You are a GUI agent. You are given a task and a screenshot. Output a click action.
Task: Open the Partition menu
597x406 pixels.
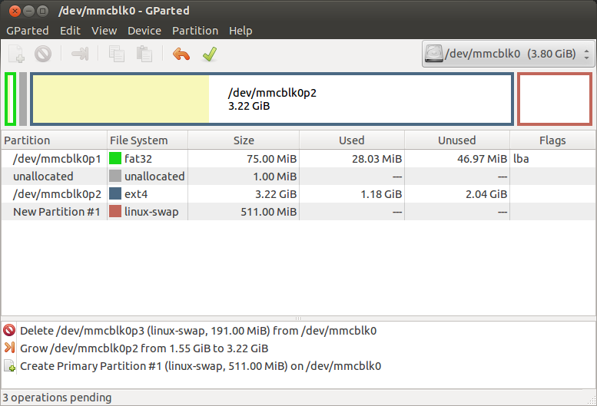194,31
